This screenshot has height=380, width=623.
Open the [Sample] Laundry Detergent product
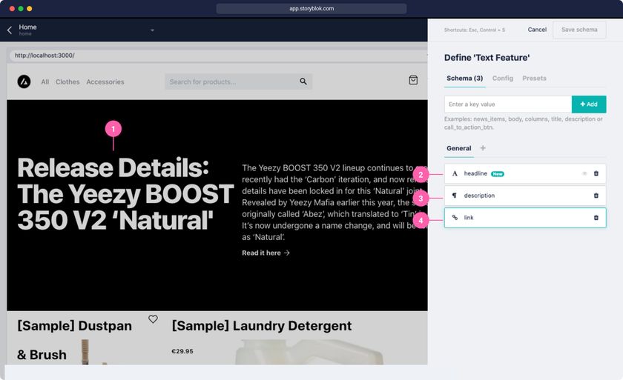click(261, 326)
